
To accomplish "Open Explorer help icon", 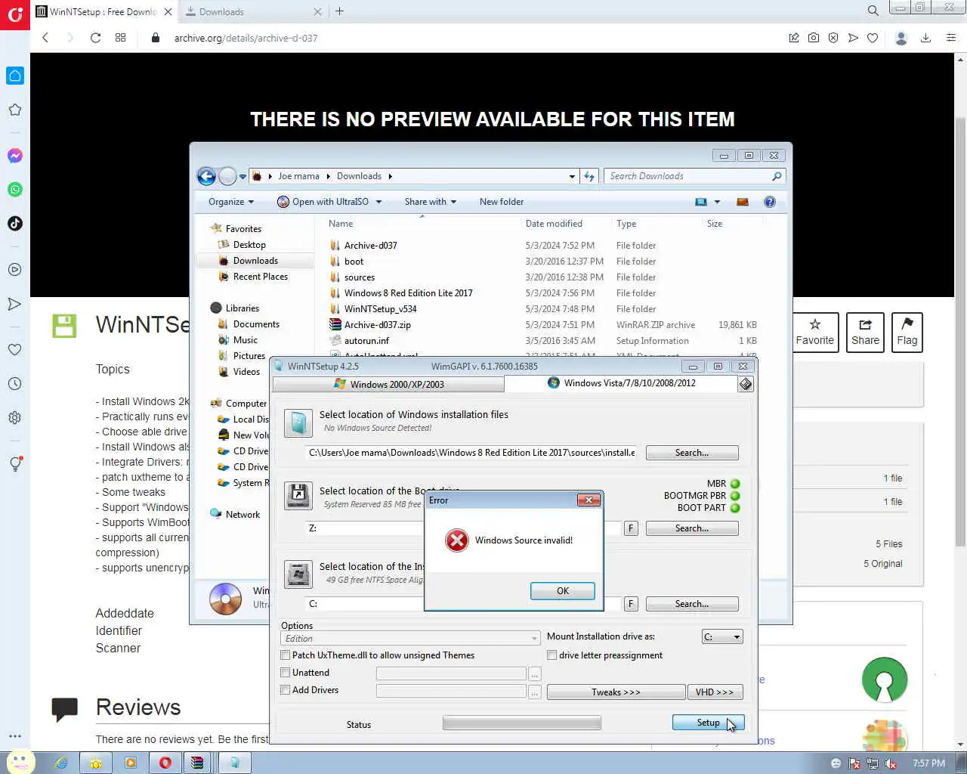I will 770,202.
